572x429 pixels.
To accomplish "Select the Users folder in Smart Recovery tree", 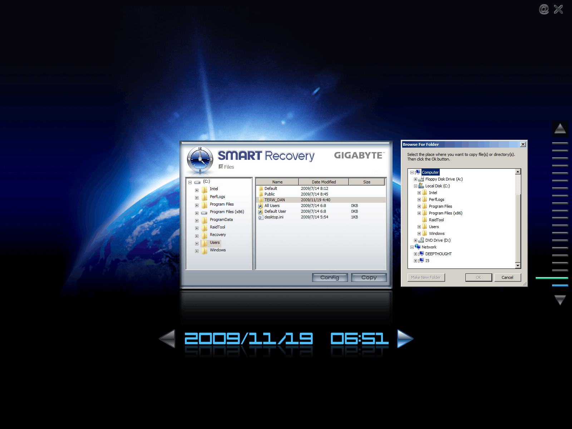I will click(215, 242).
